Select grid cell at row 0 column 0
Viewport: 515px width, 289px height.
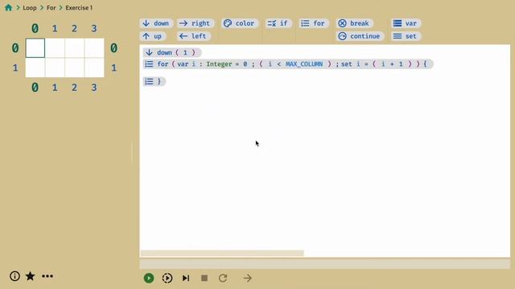[35, 48]
